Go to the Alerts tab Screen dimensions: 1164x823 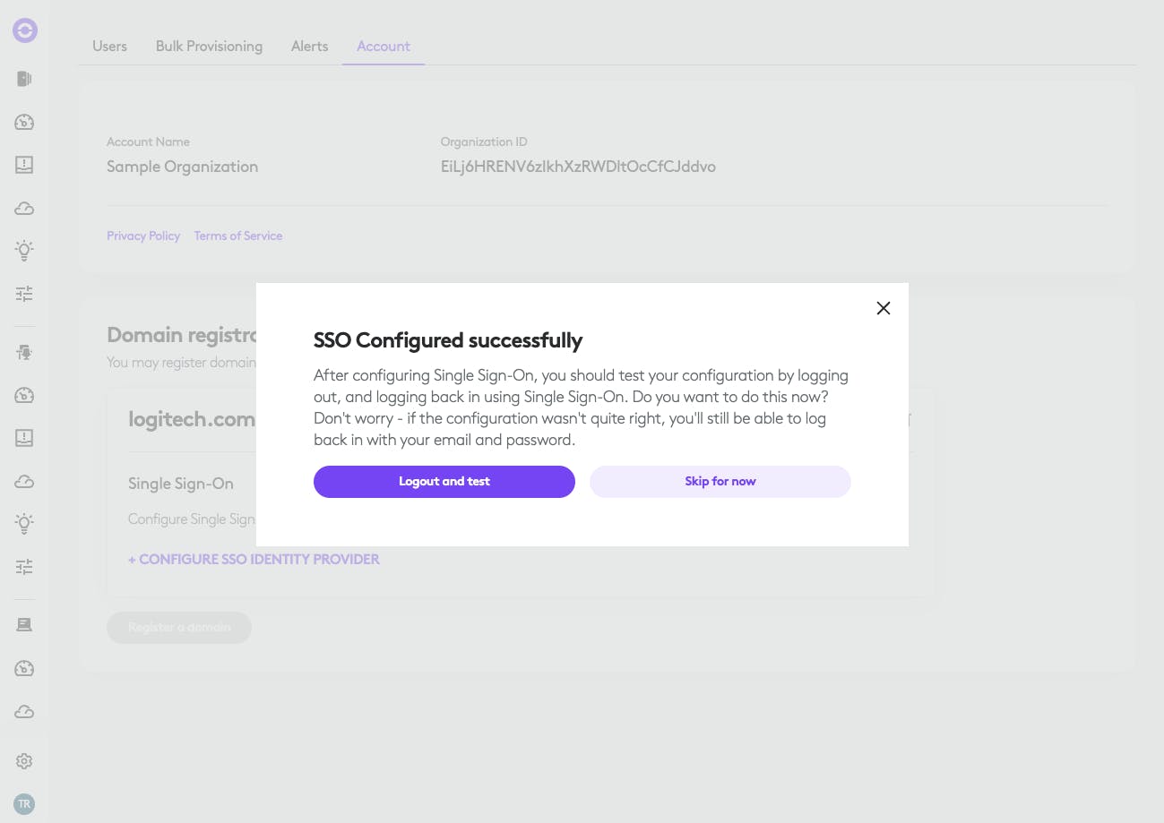pyautogui.click(x=309, y=47)
